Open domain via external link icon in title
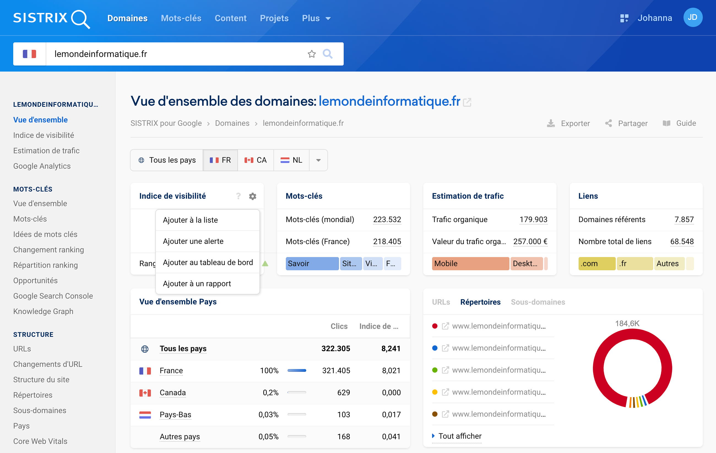 (x=467, y=102)
